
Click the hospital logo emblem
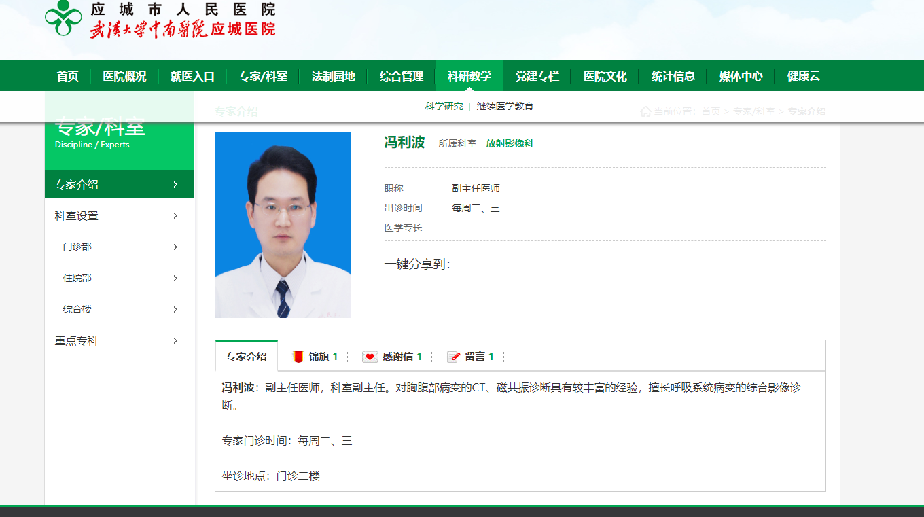point(63,18)
